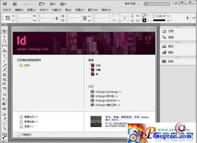This screenshot has width=197, height=143.
Task: Select the Rectangle tool
Action: coord(4,79)
